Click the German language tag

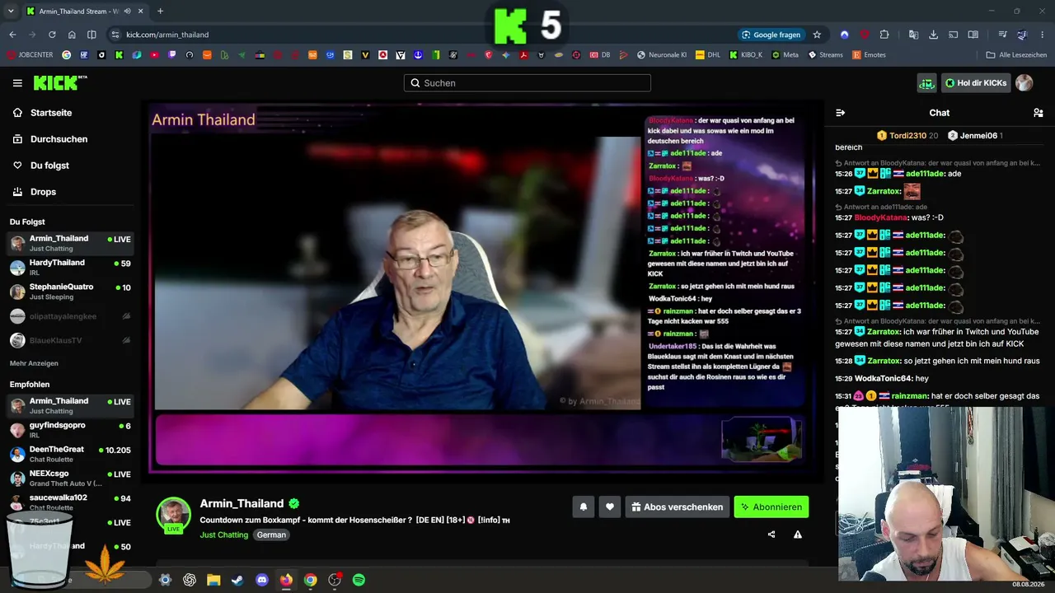[x=271, y=535]
